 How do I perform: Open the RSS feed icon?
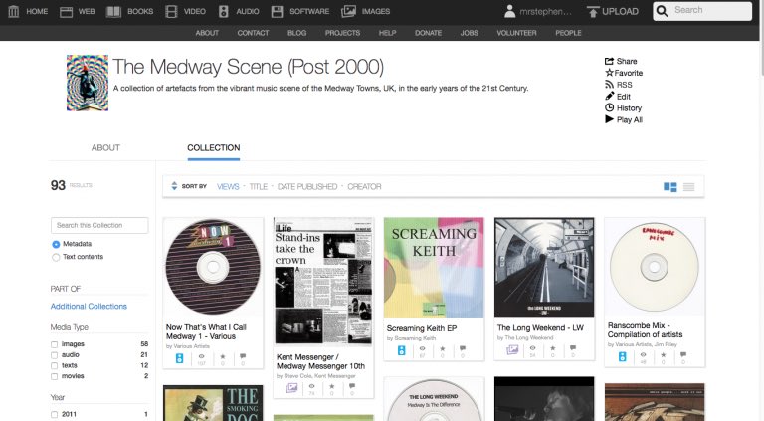pyautogui.click(x=609, y=85)
